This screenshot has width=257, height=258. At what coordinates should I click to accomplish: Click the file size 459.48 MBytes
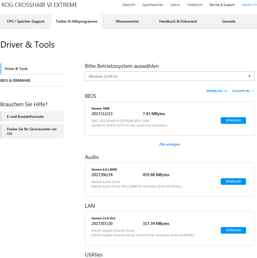coord(156,175)
